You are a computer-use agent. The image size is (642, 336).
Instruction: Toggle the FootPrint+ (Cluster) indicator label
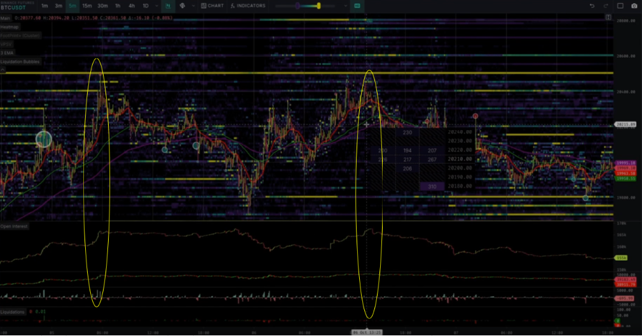20,36
